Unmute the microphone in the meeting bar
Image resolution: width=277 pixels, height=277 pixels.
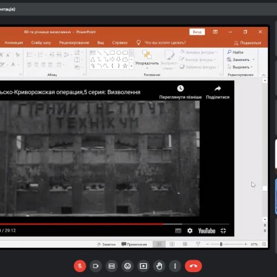click(x=80, y=266)
